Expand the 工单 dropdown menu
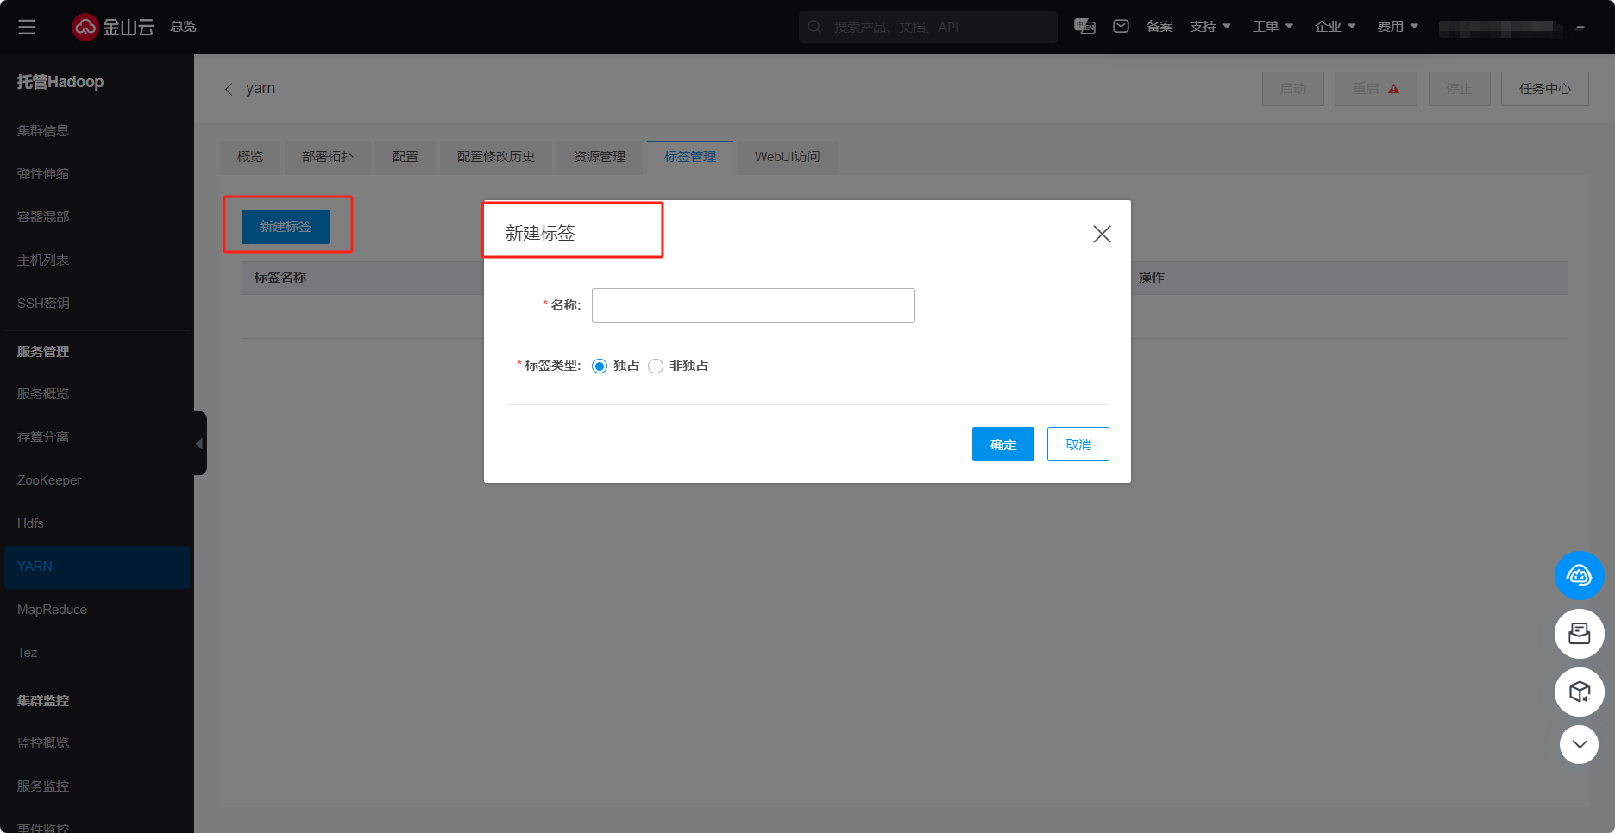 pos(1273,27)
